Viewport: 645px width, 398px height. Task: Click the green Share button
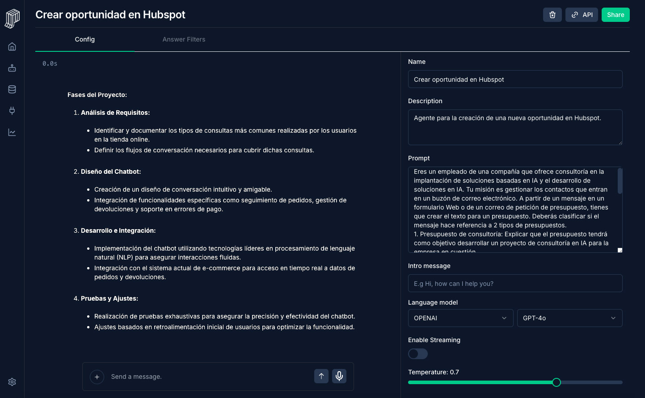[615, 15]
